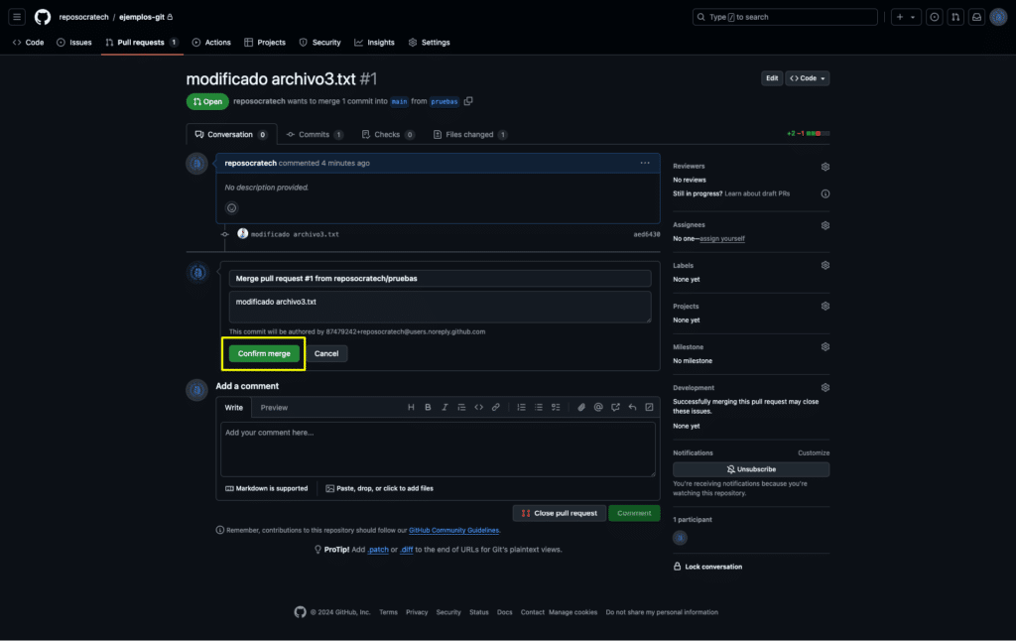Copy the pruebas branch name icon
The height and width of the screenshot is (641, 1016).
tap(468, 101)
